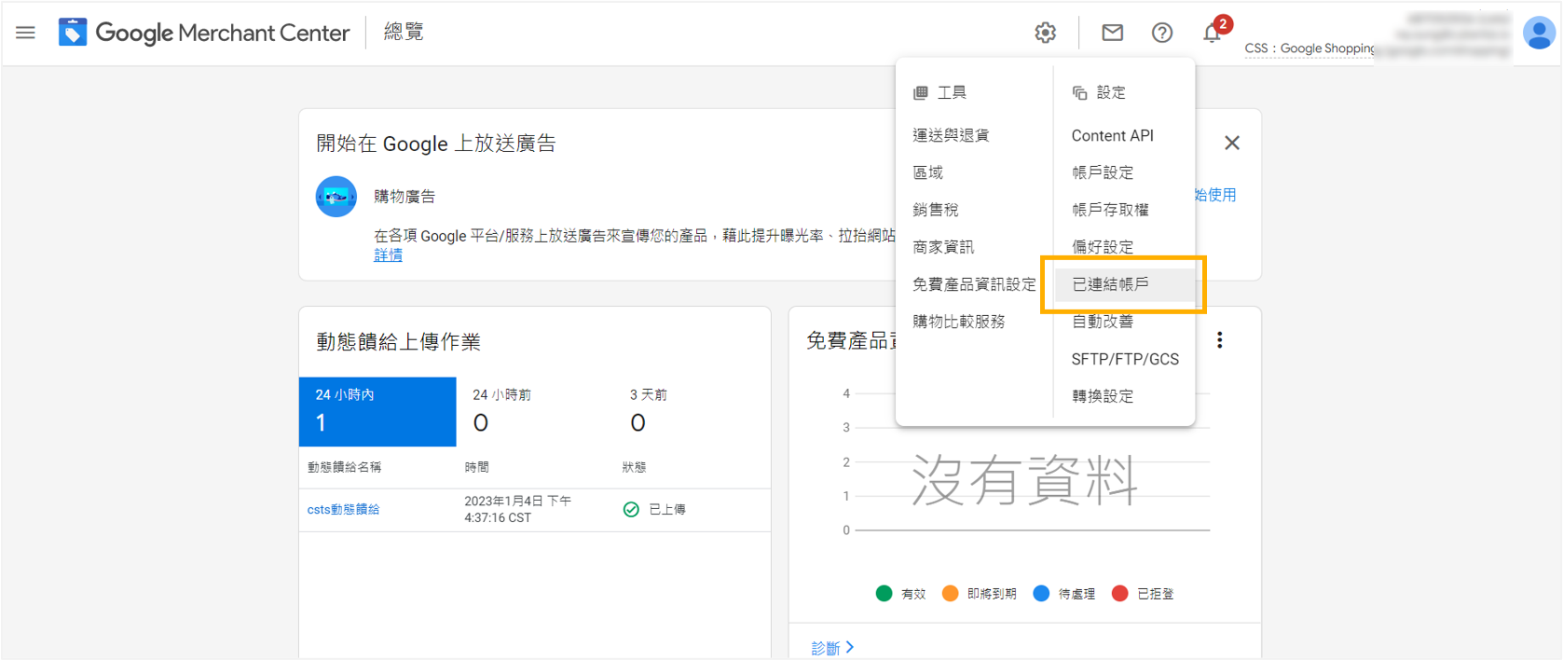The image size is (1563, 660).
Task: Select the 24 小時內 tab
Action: (x=377, y=411)
